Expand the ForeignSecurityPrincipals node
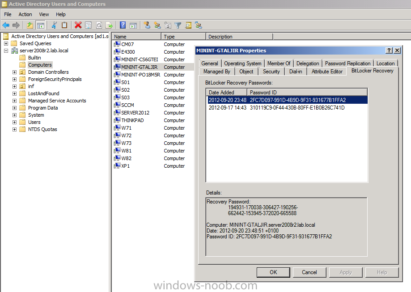This screenshot has height=292, width=411. click(14, 79)
